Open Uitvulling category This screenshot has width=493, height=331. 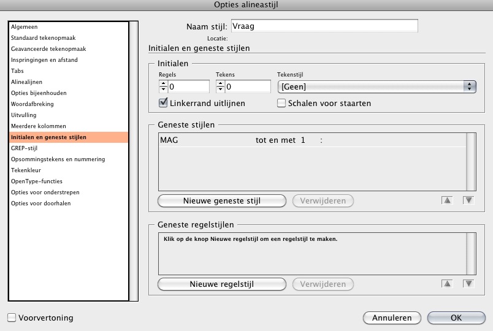[x=69, y=115]
